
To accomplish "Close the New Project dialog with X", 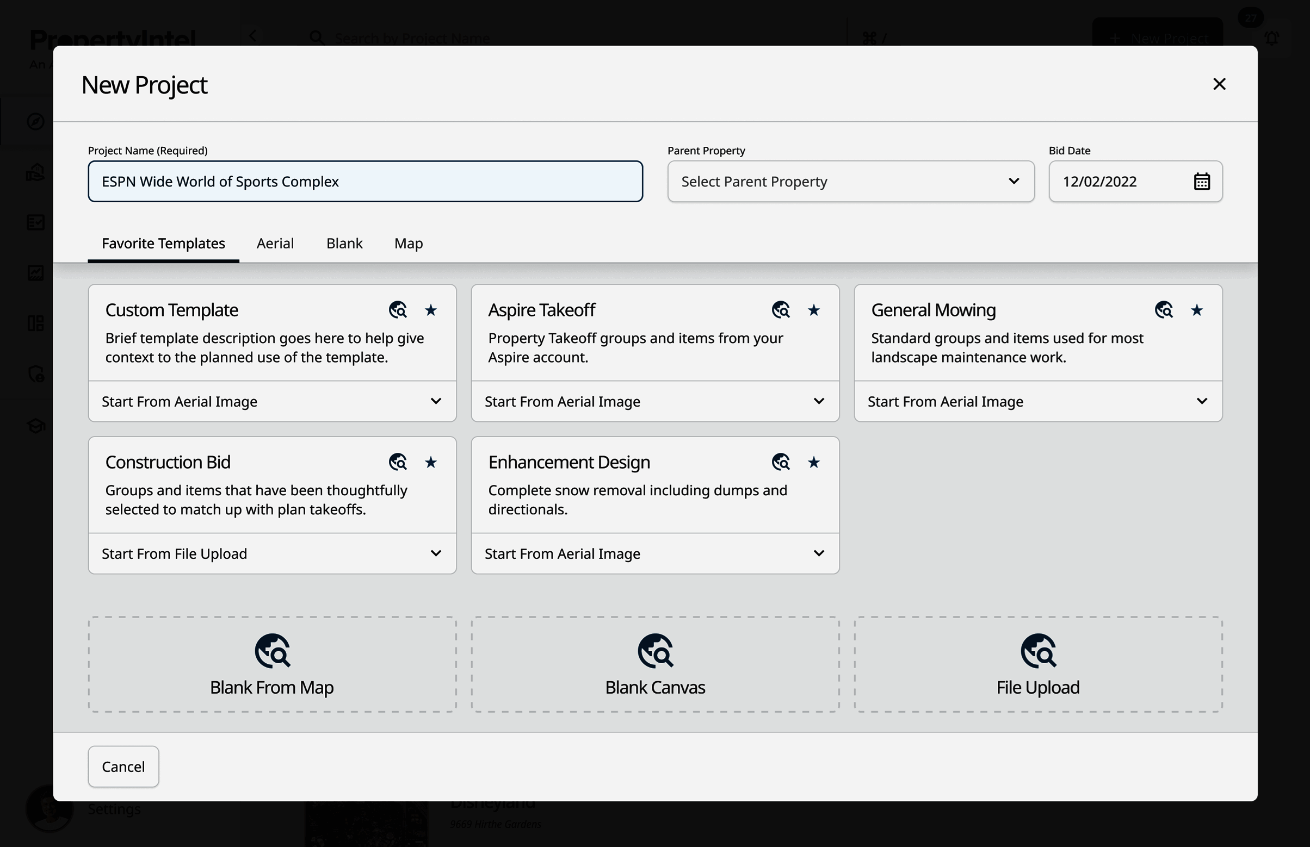I will [1219, 84].
